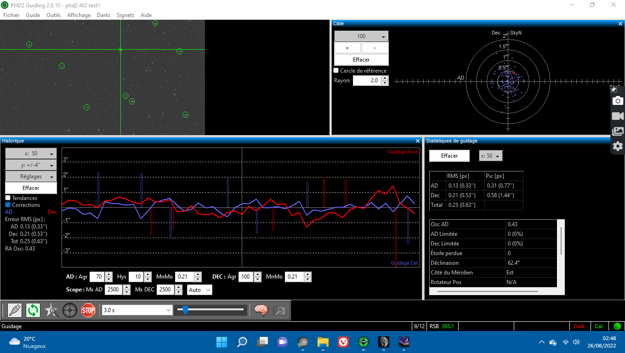Screen dimensions: 625x353
Task: Open the x: 50 dropdown in Statistiques de guidage
Action: coord(490,156)
